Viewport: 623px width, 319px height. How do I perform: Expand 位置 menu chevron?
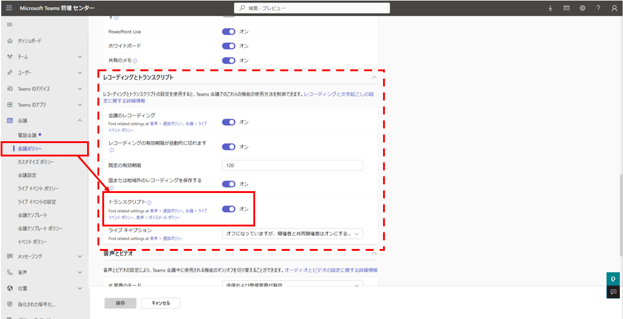pyautogui.click(x=80, y=289)
